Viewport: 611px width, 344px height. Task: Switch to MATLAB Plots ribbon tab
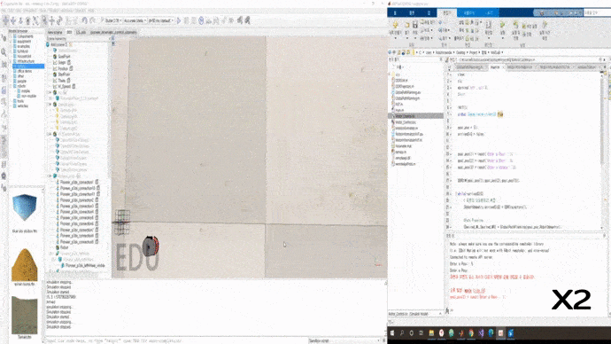(x=412, y=13)
